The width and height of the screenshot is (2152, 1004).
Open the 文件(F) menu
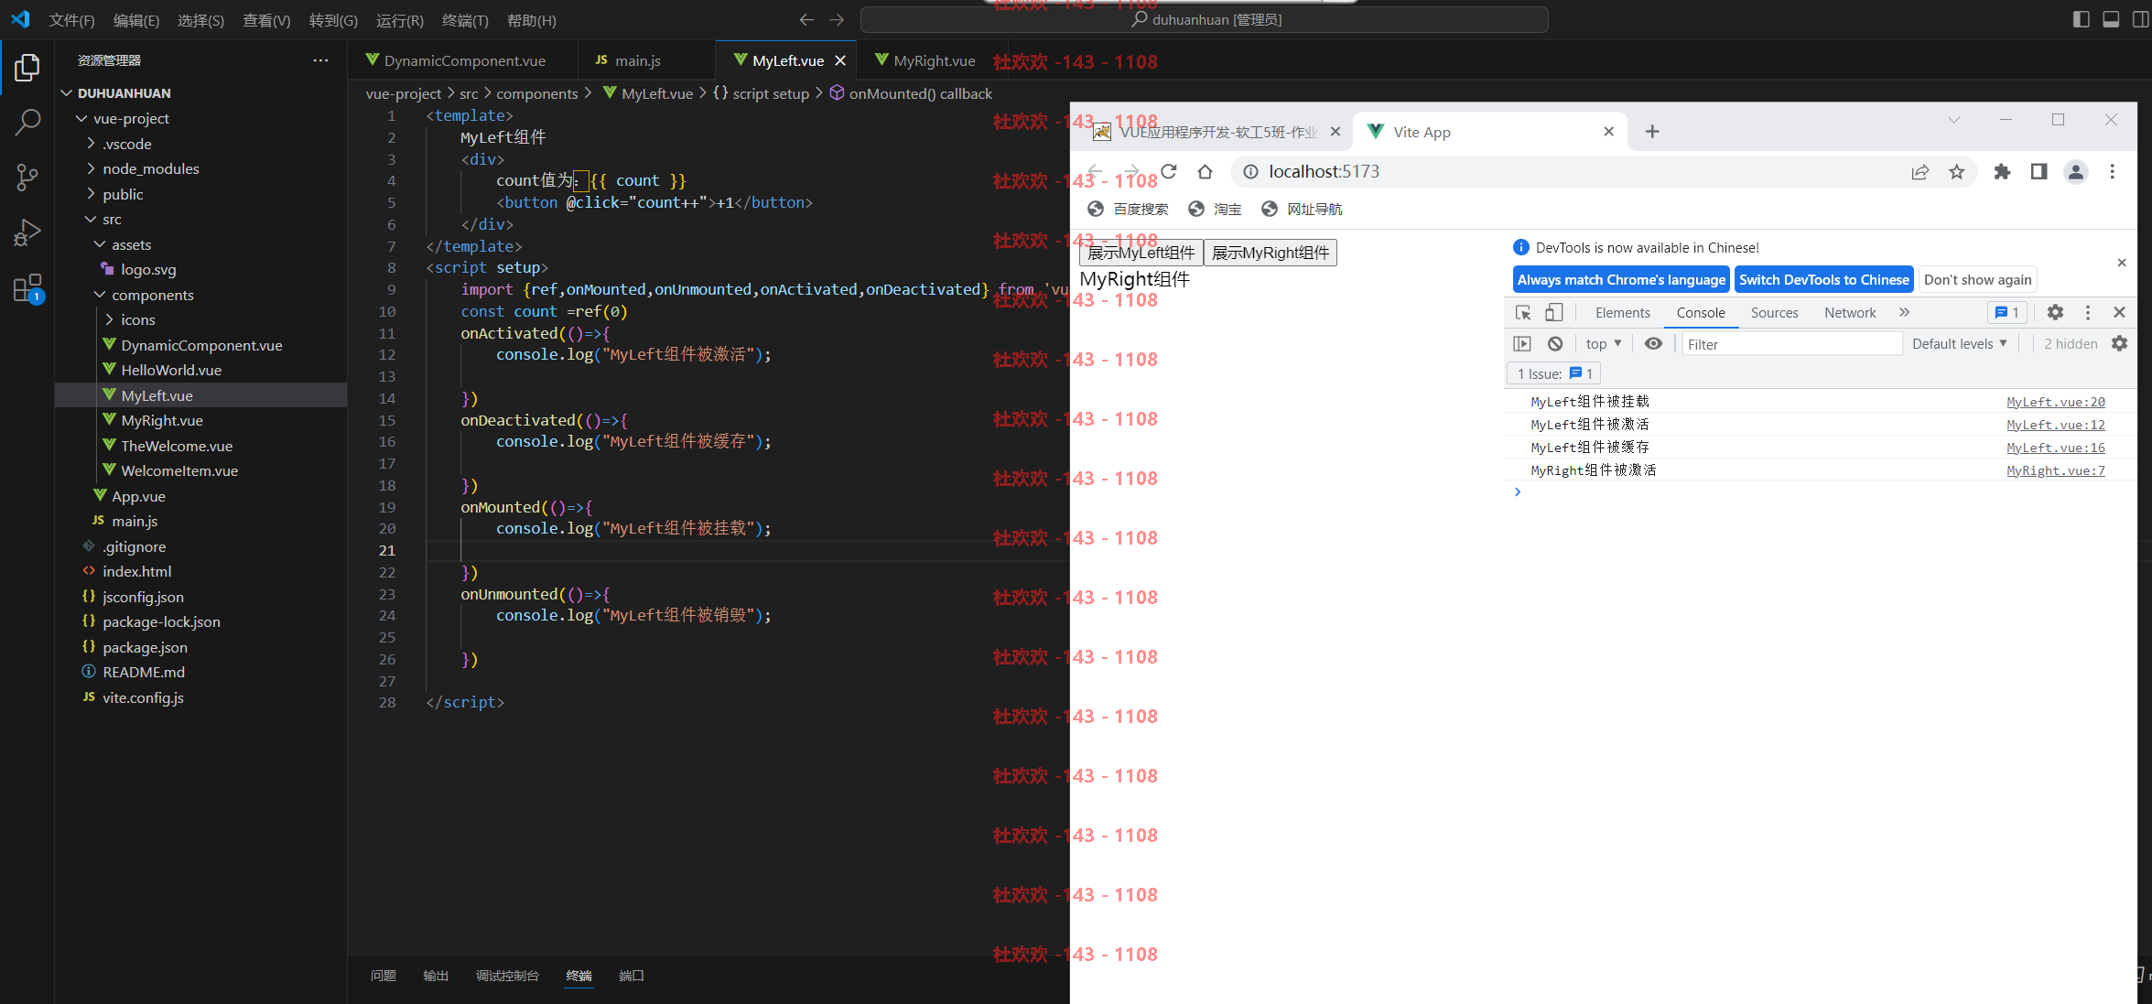(x=71, y=20)
